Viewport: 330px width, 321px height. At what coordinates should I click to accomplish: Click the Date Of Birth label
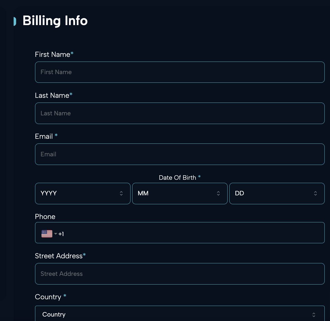178,178
